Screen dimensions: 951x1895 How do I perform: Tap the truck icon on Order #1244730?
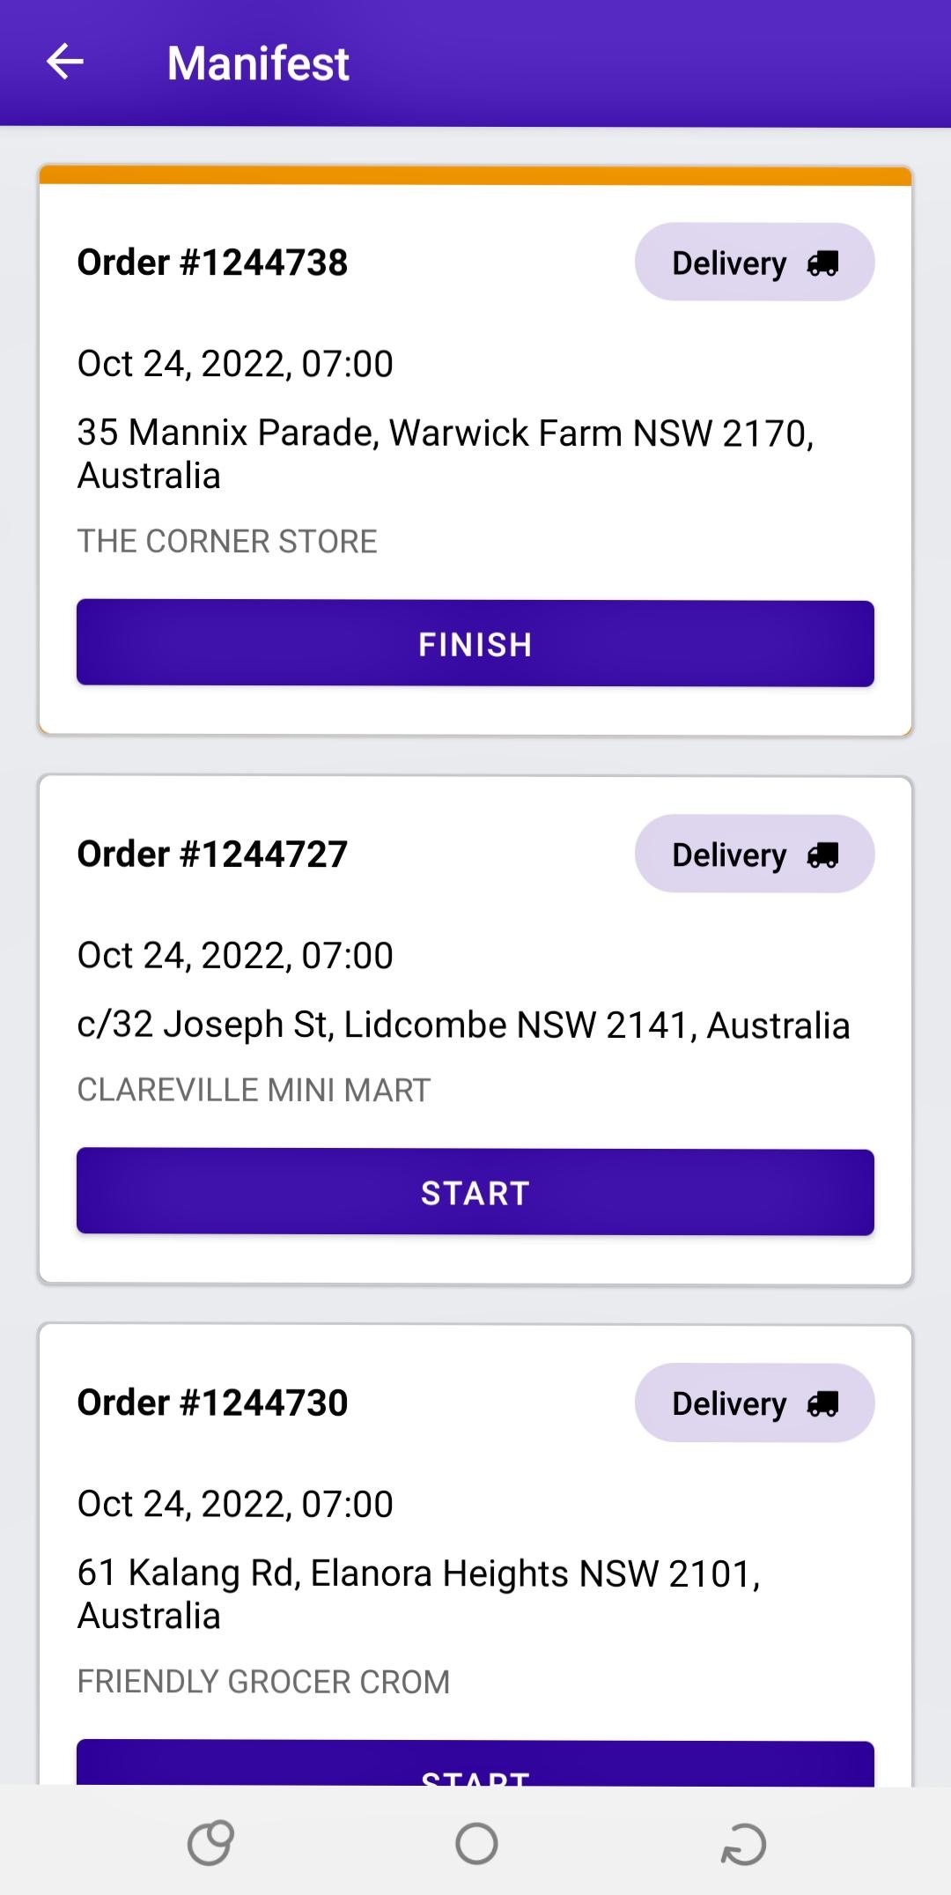pyautogui.click(x=822, y=1403)
